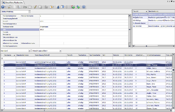Screen dimensions: 175x112
Task: Click the Beschreibung column header in favorites
Action: (x=161, y=11)
